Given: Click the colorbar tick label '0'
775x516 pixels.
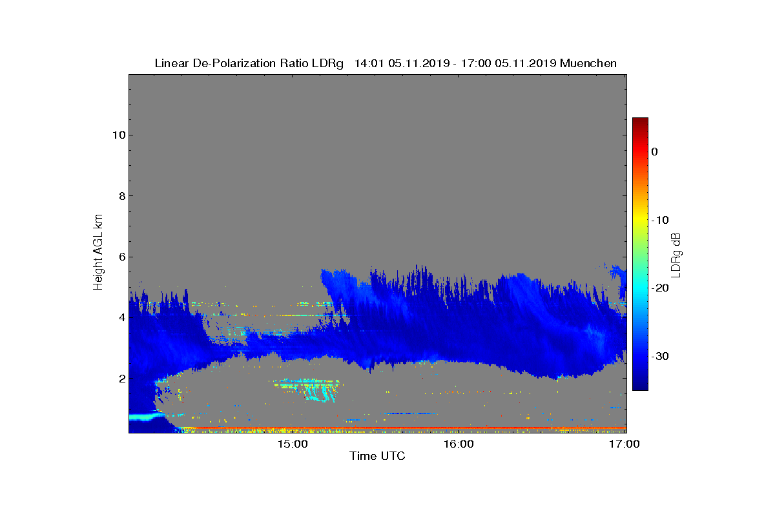Looking at the screenshot, I should (654, 152).
